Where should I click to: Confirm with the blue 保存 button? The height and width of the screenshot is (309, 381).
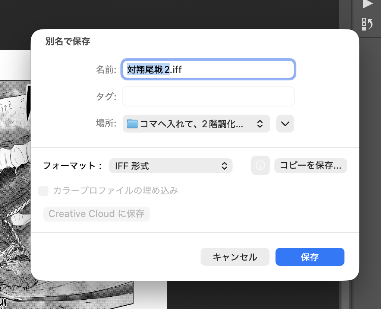[x=309, y=257]
